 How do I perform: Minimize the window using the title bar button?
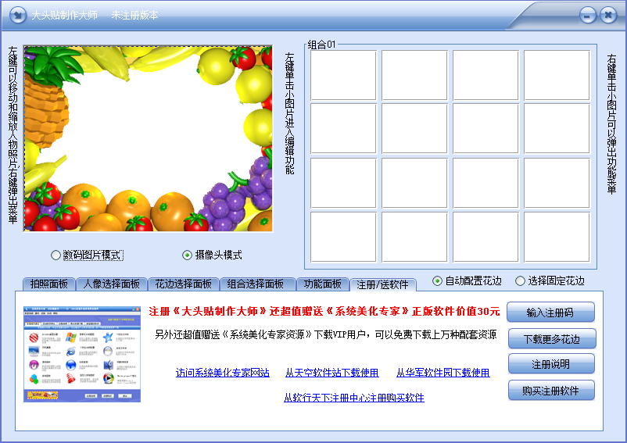[x=587, y=15]
